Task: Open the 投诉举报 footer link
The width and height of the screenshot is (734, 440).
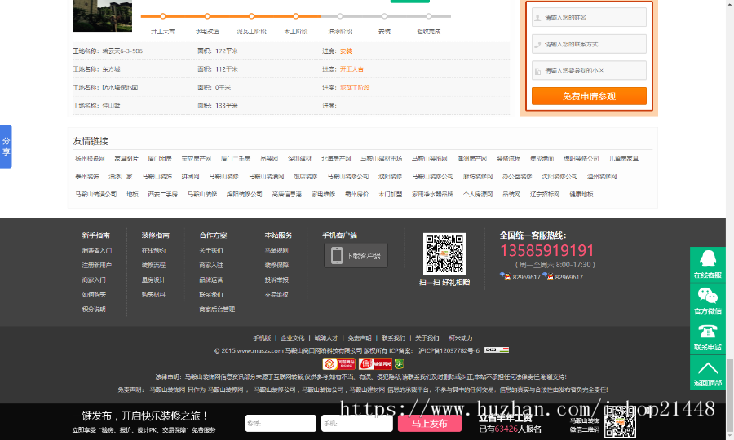Action: (x=276, y=279)
